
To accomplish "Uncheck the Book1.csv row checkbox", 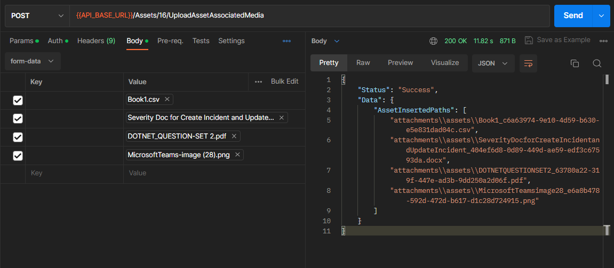I will point(18,100).
